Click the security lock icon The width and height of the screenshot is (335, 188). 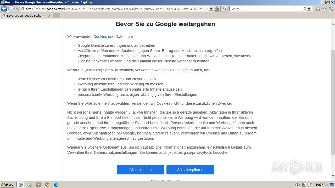coord(217,9)
